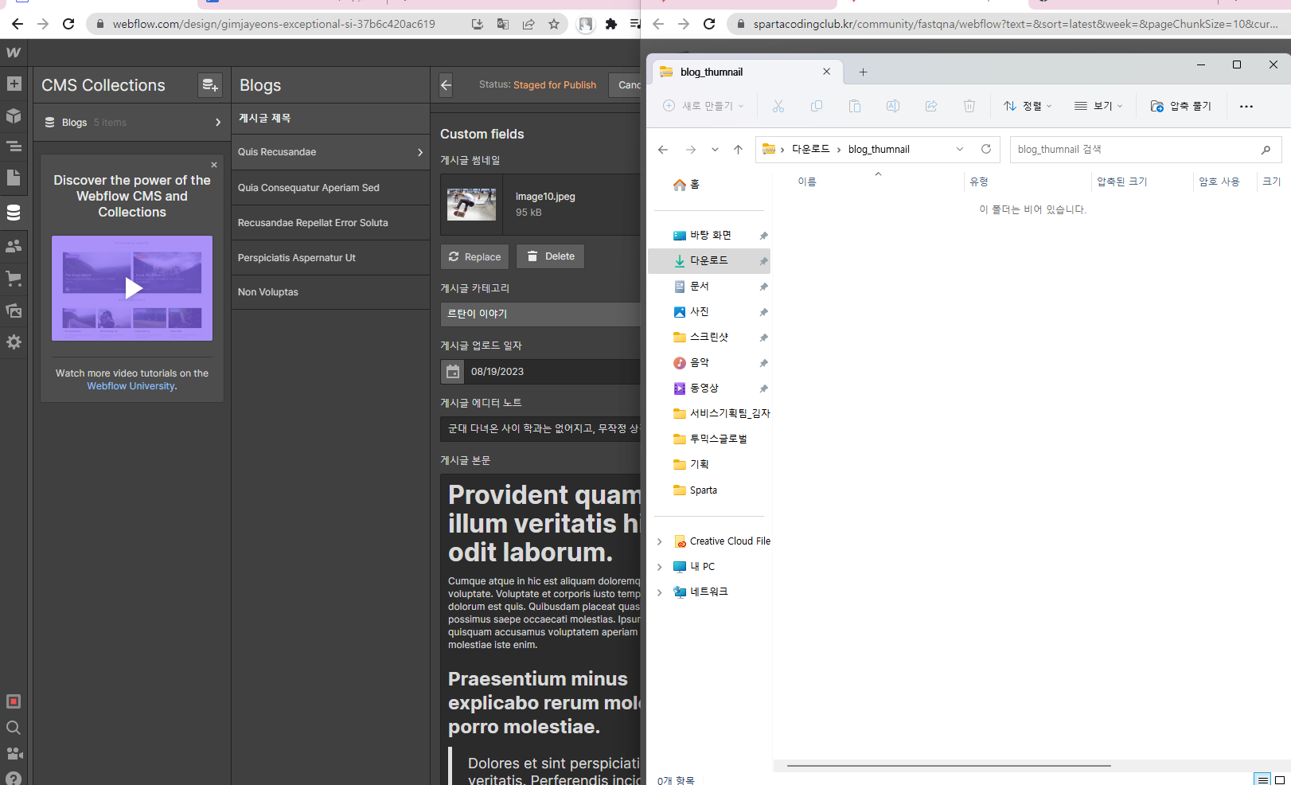The width and height of the screenshot is (1291, 785).
Task: Select 다운로드 in File Explorer sidebar
Action: click(708, 260)
